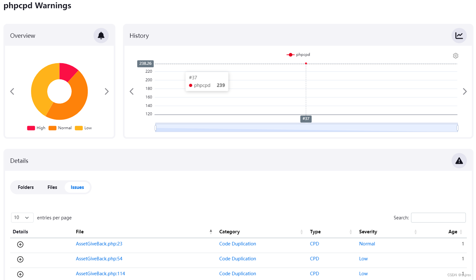Toggle High severity legend item
The height and width of the screenshot is (280, 476).
click(36, 128)
